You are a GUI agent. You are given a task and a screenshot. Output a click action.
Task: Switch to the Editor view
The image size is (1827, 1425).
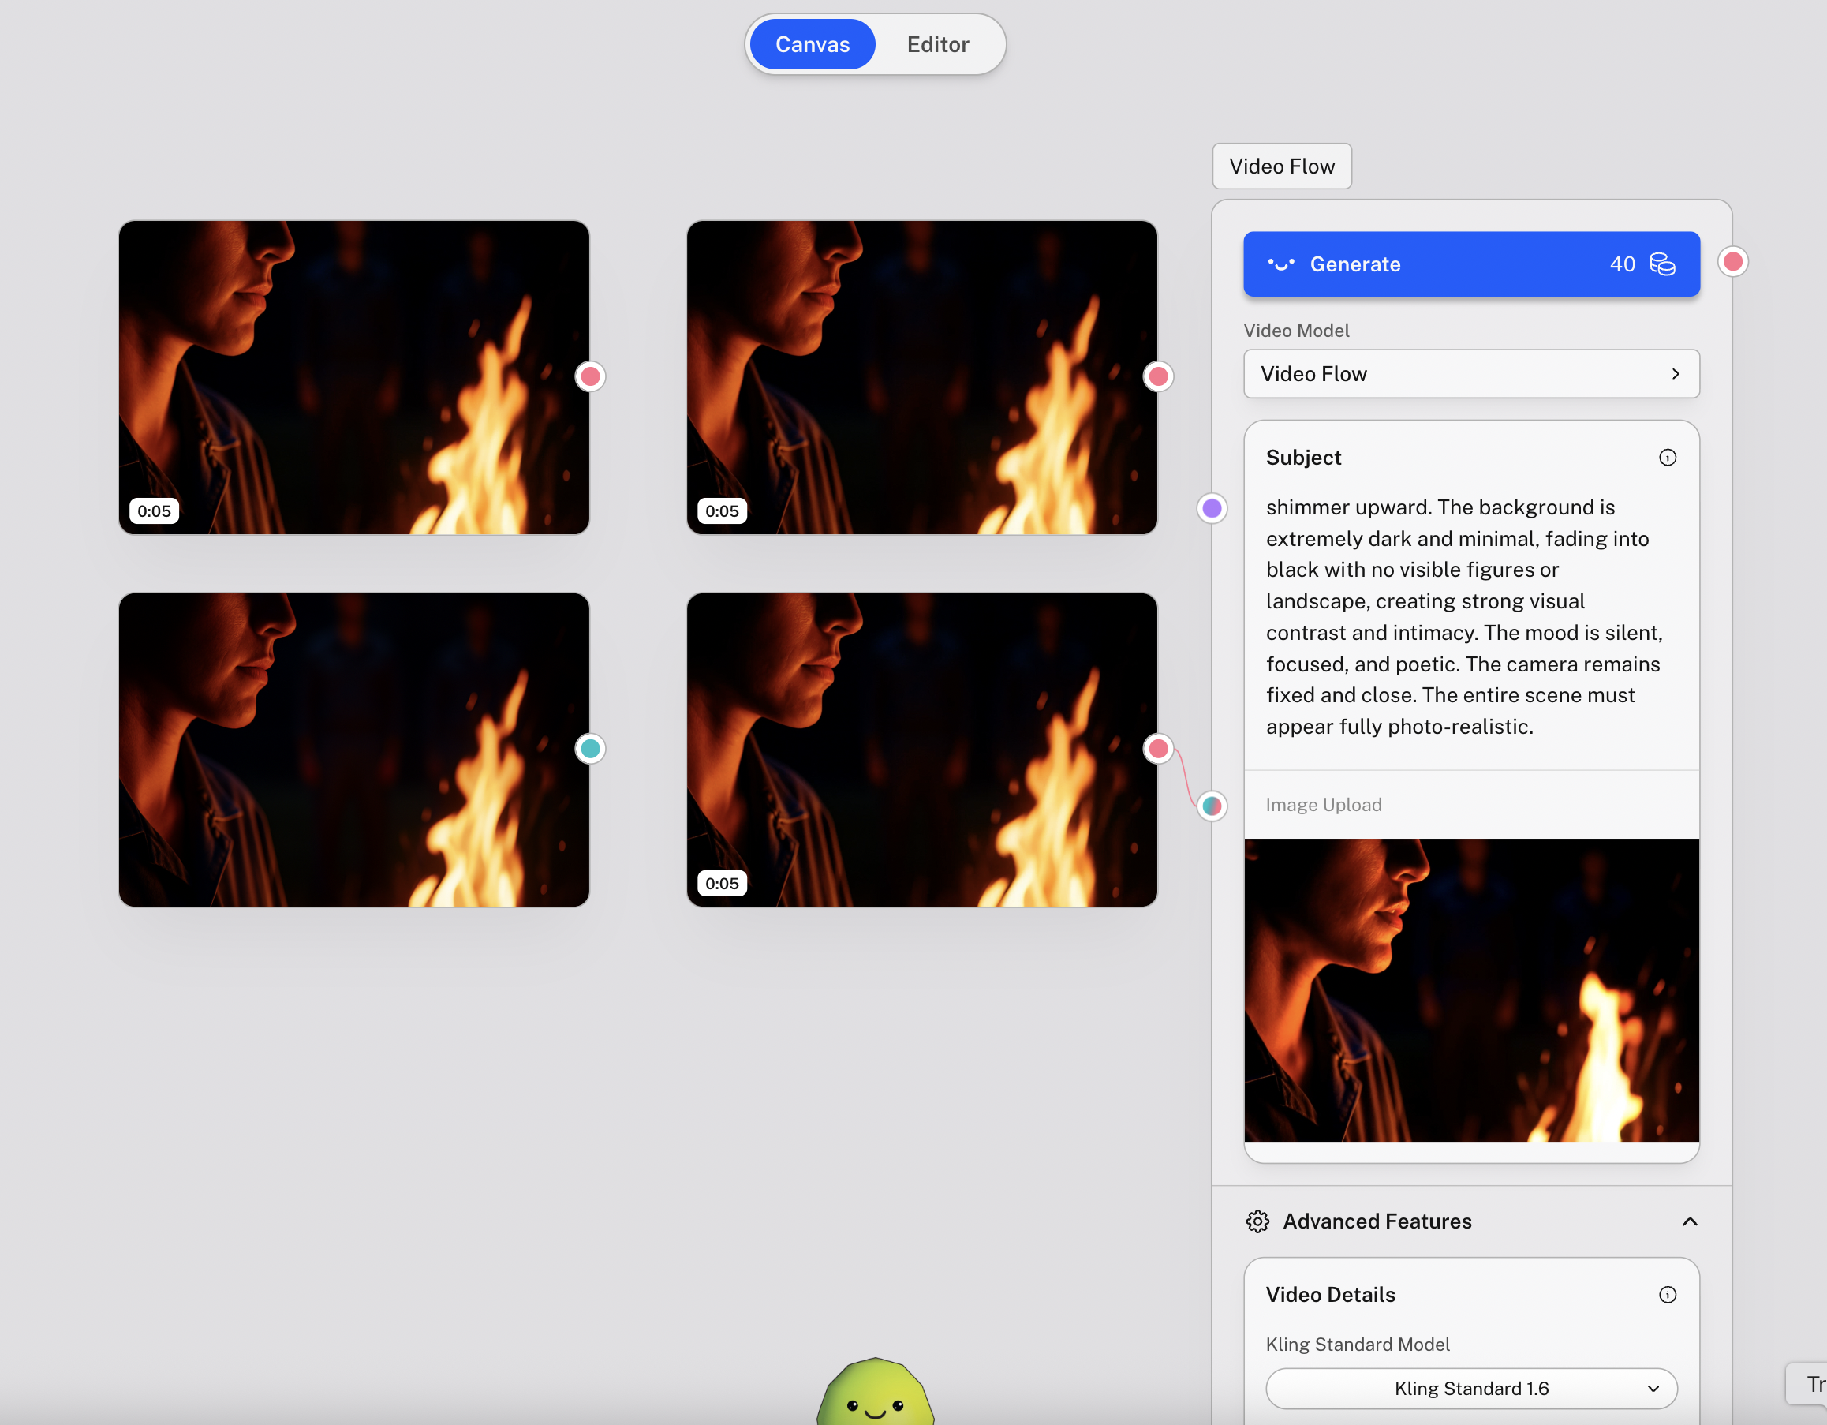(x=937, y=44)
